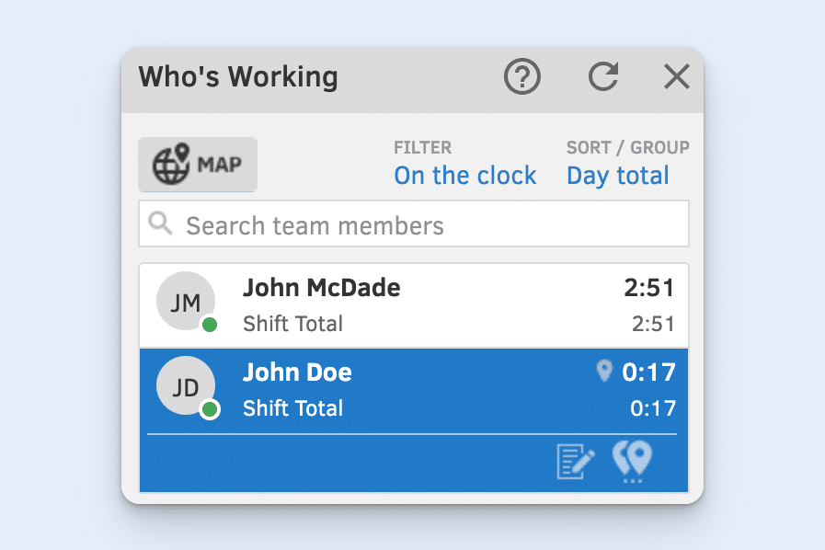Open help via the question mark icon
This screenshot has height=550, width=825.
tap(521, 77)
